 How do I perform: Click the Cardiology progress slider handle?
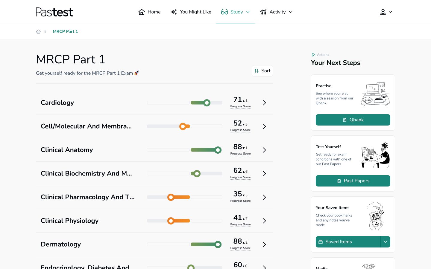[207, 103]
